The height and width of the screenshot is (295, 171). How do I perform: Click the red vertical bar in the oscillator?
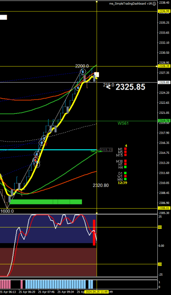click(94, 232)
